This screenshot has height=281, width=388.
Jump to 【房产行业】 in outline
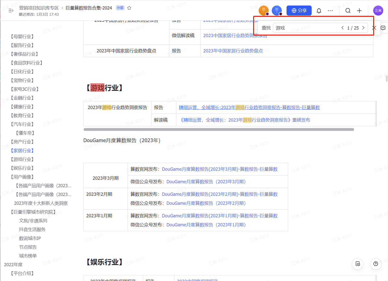22,142
